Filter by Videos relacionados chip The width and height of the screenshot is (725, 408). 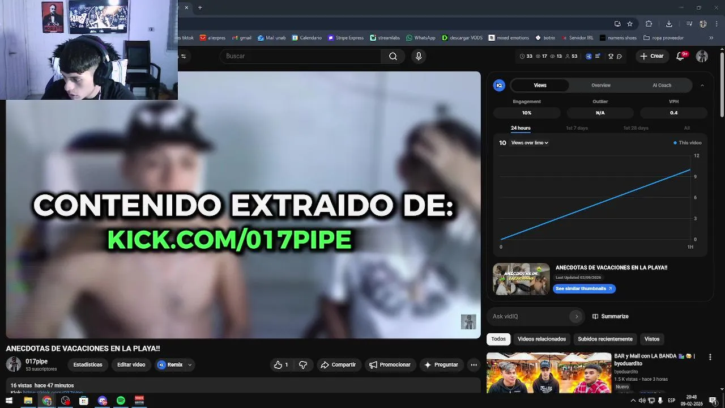541,339
